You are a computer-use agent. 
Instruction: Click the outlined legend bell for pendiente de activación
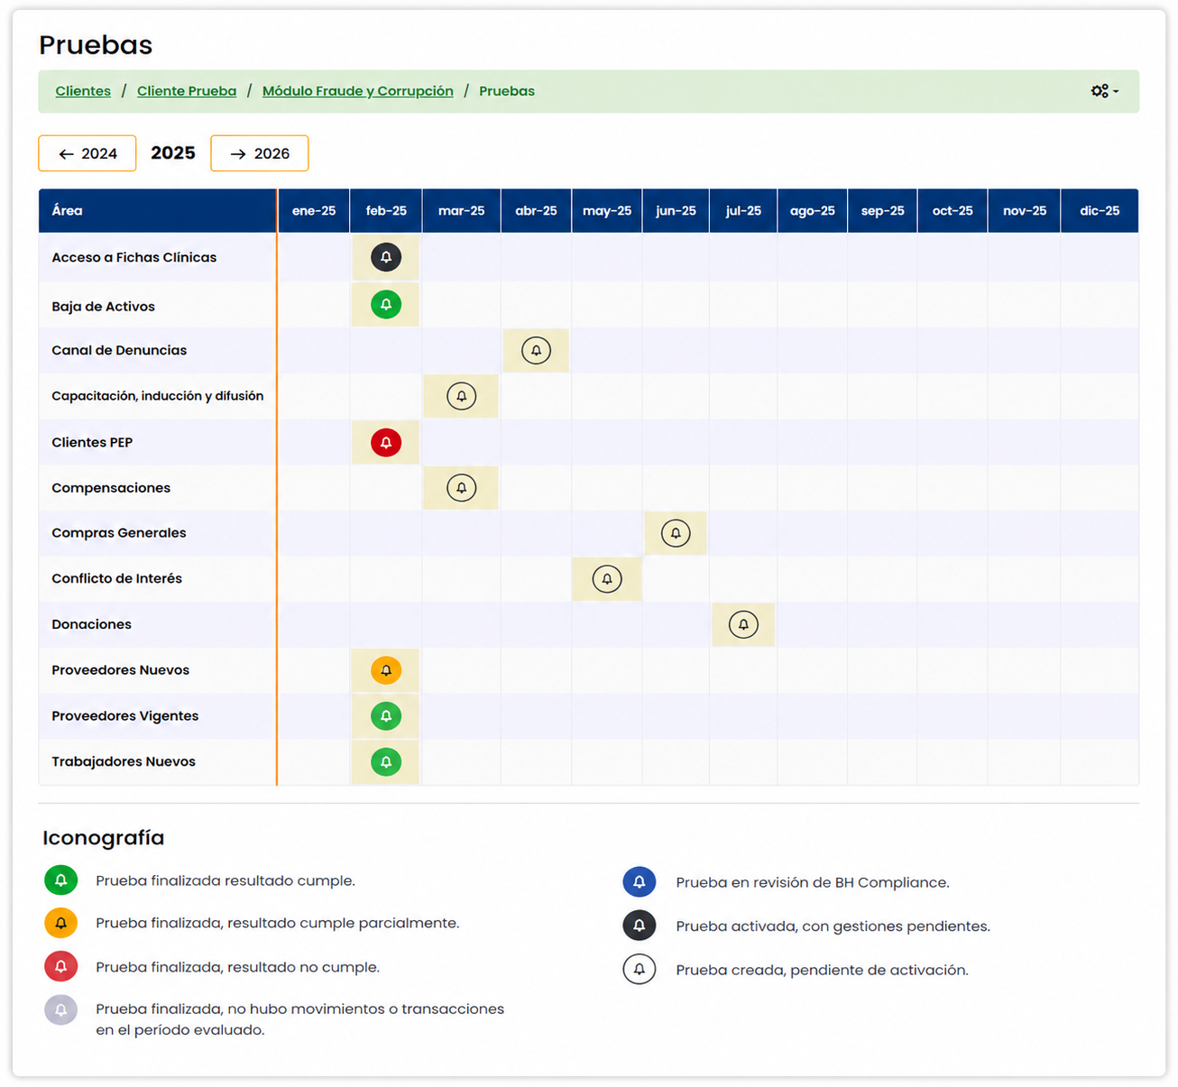[640, 970]
